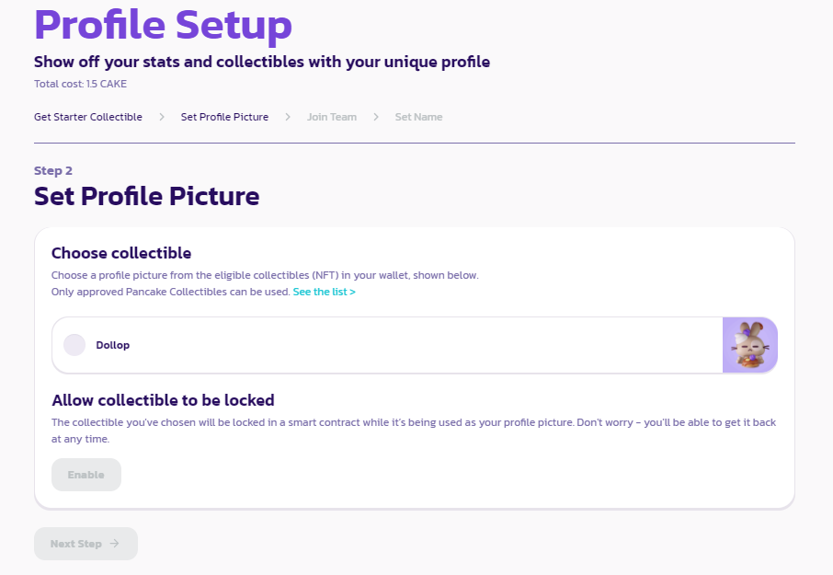Click the large Set Profile Picture heading
The width and height of the screenshot is (833, 575).
click(146, 196)
